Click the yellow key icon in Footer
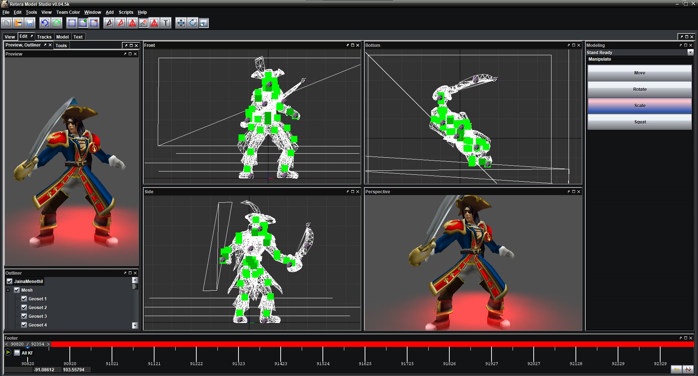 (x=677, y=369)
